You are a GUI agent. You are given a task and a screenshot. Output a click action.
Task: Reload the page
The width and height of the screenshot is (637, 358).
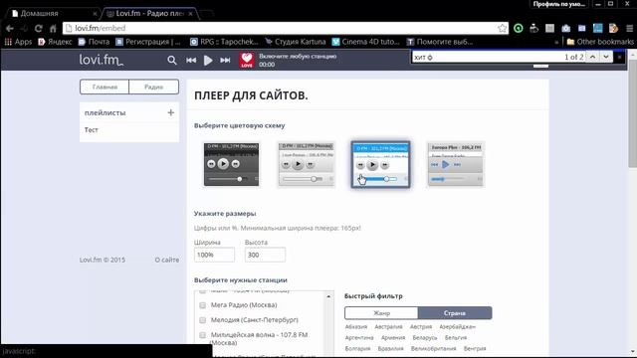pyautogui.click(x=38, y=28)
